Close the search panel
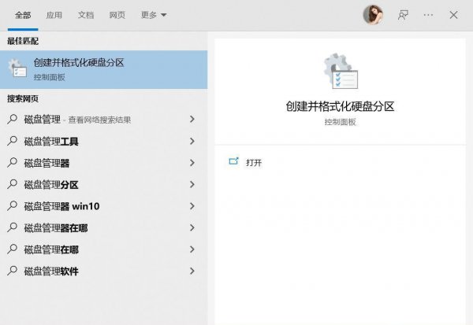The image size is (473, 325). (x=453, y=15)
